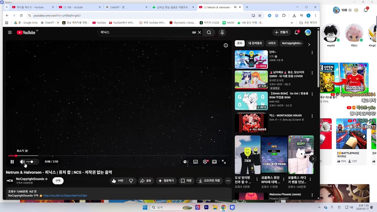Viewport: 377px width, 212px height.
Task: Open the NAVER bookmark
Action: tap(228, 23)
